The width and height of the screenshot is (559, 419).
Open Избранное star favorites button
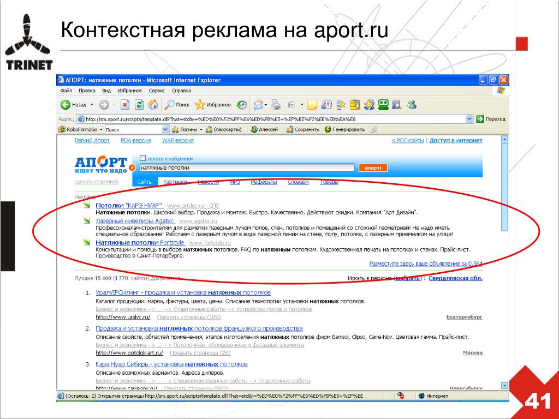tap(213, 105)
